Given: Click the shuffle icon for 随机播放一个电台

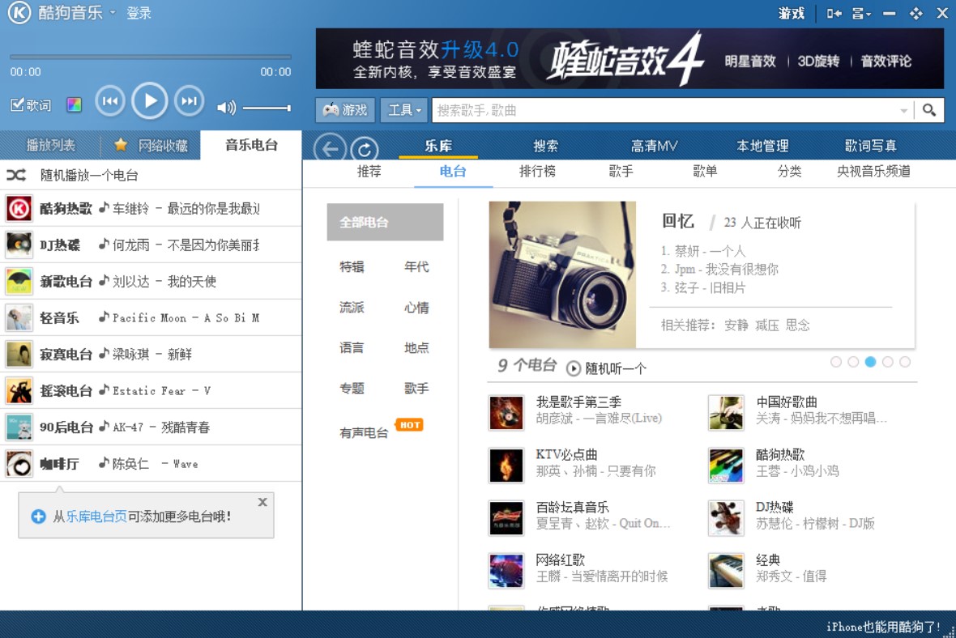Looking at the screenshot, I should (16, 175).
